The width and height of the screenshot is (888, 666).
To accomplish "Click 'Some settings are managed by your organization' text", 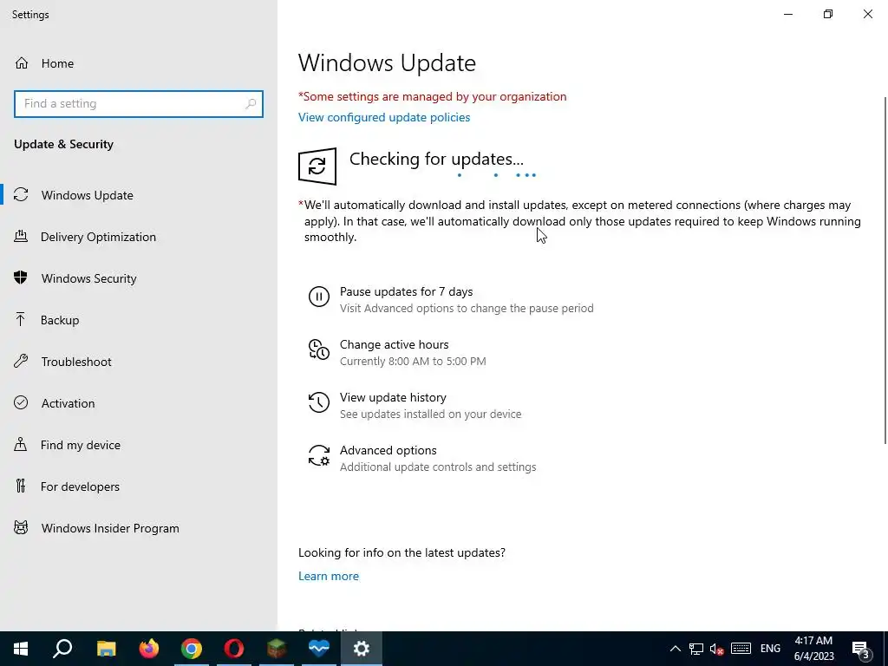I will [x=433, y=96].
